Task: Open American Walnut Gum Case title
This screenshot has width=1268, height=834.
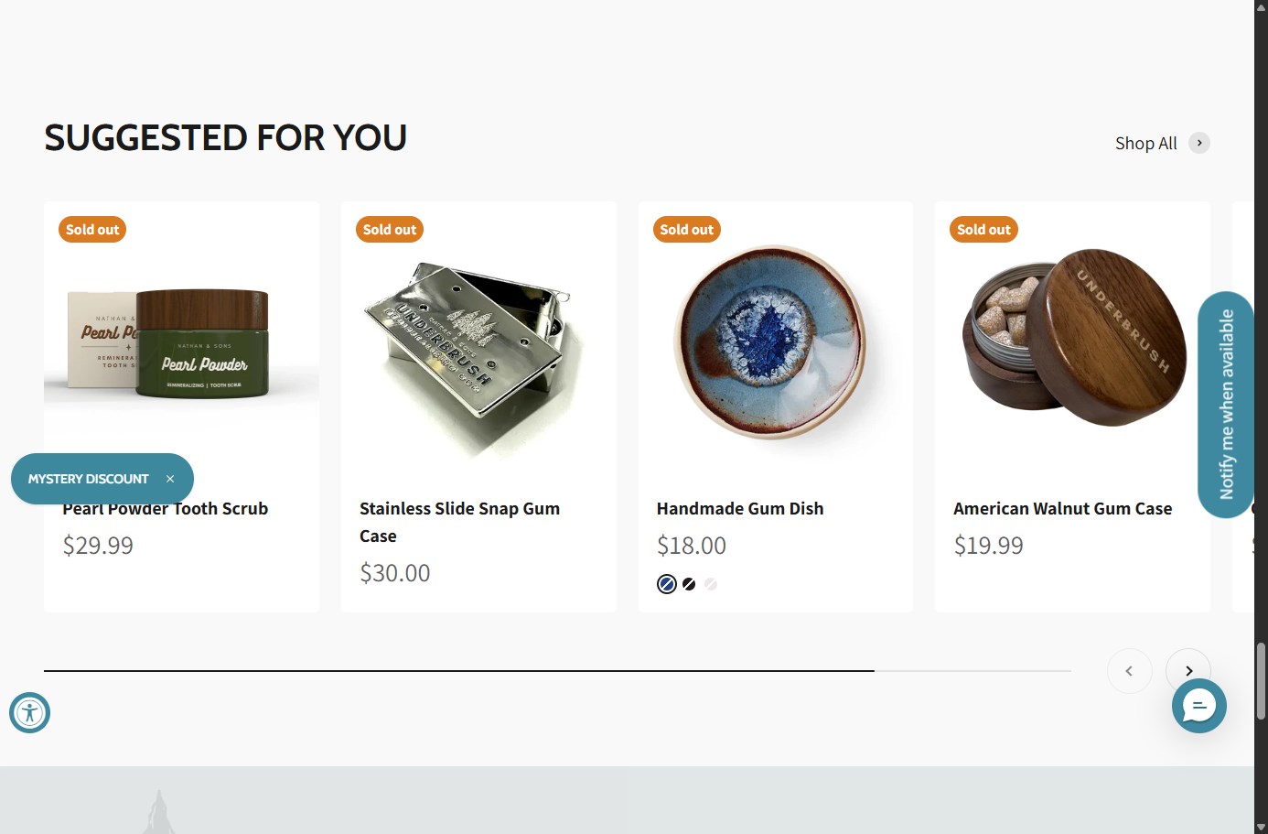Action: click(1062, 509)
